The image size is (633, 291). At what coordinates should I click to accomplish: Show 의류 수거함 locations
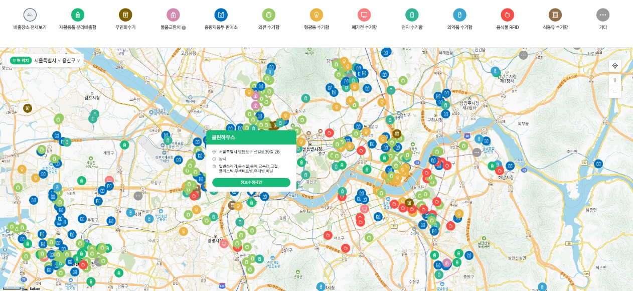pyautogui.click(x=269, y=15)
